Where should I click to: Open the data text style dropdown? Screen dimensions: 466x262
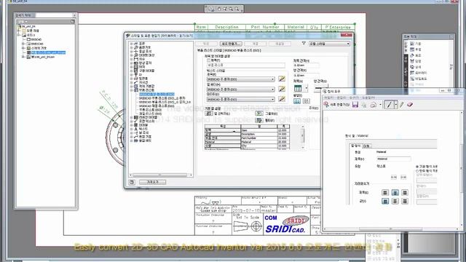[x=272, y=100]
